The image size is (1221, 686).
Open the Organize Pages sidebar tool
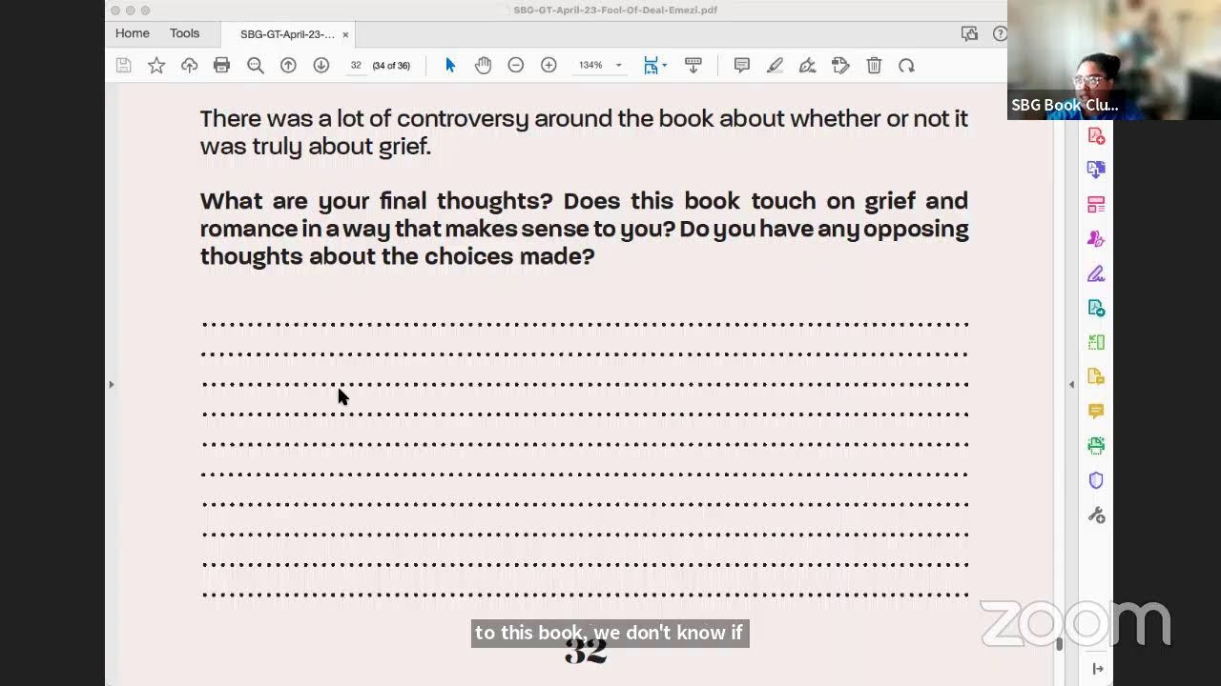[x=1096, y=205]
